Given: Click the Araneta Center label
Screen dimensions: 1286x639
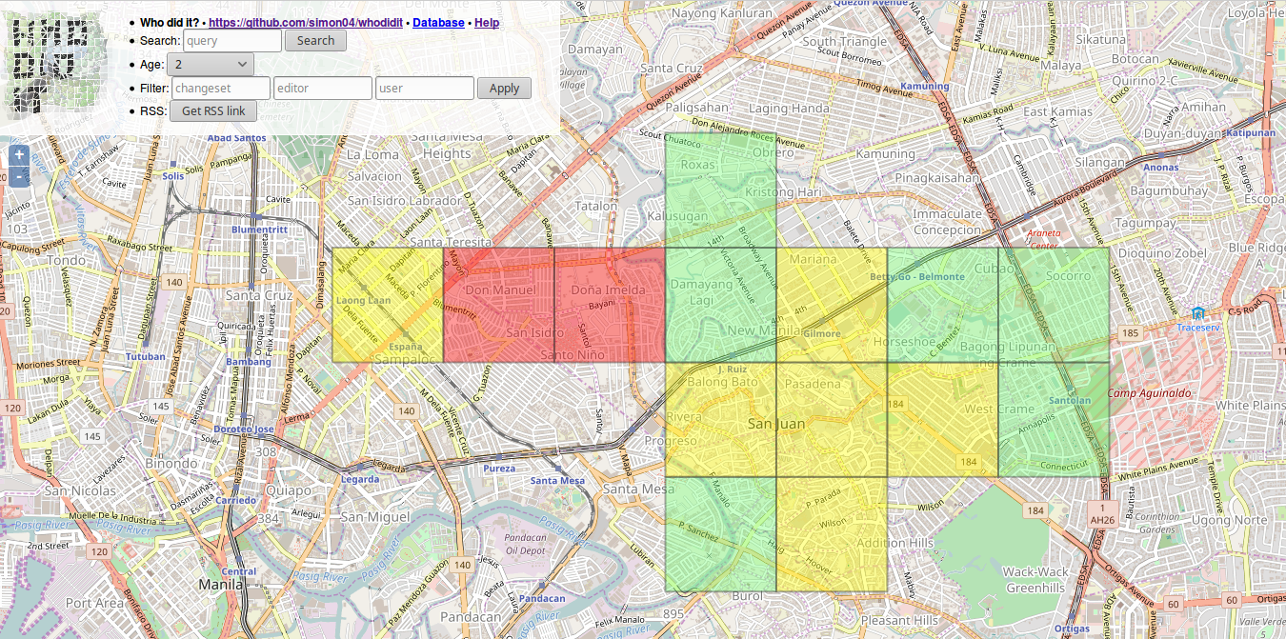Looking at the screenshot, I should point(1044,238).
